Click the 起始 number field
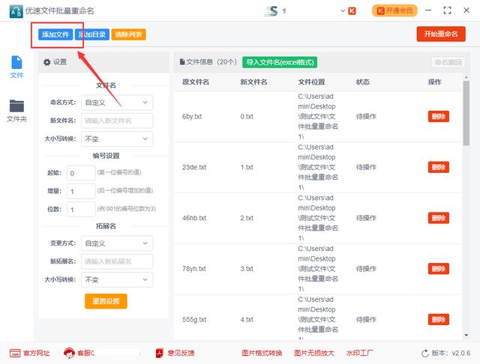The image size is (480, 364). (81, 173)
